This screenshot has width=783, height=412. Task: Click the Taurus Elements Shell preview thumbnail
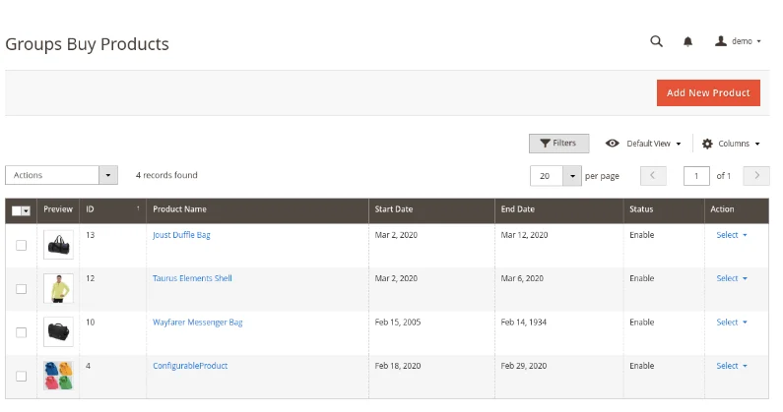click(x=58, y=288)
